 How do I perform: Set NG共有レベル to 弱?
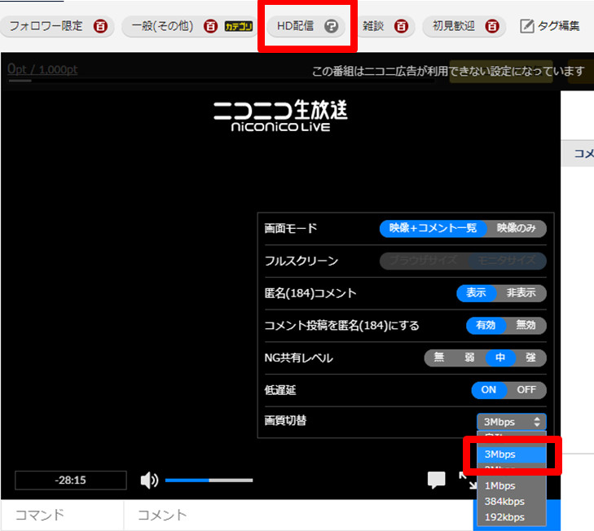coord(470,358)
